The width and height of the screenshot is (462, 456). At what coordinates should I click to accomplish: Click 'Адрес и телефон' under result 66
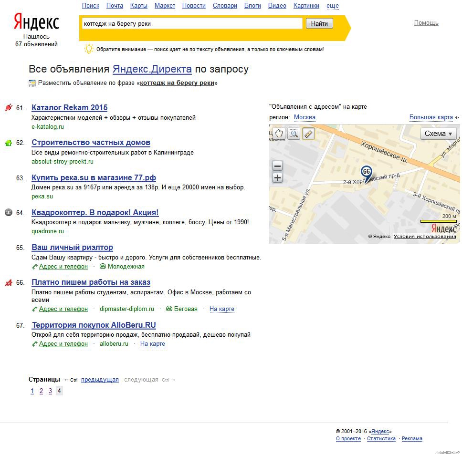(63, 309)
